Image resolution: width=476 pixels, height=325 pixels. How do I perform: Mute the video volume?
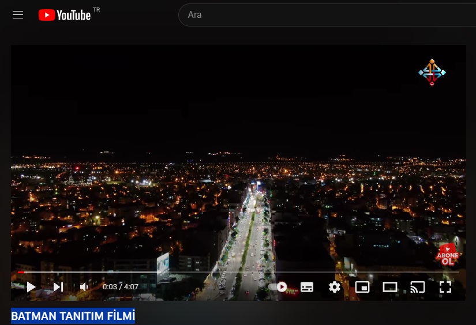click(x=84, y=287)
